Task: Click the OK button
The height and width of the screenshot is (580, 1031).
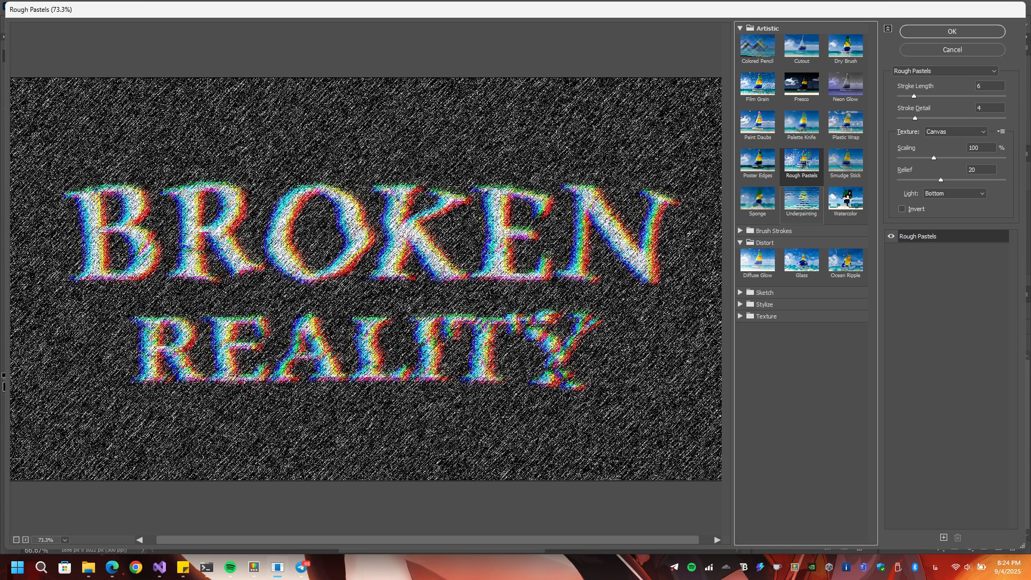Action: (x=952, y=32)
